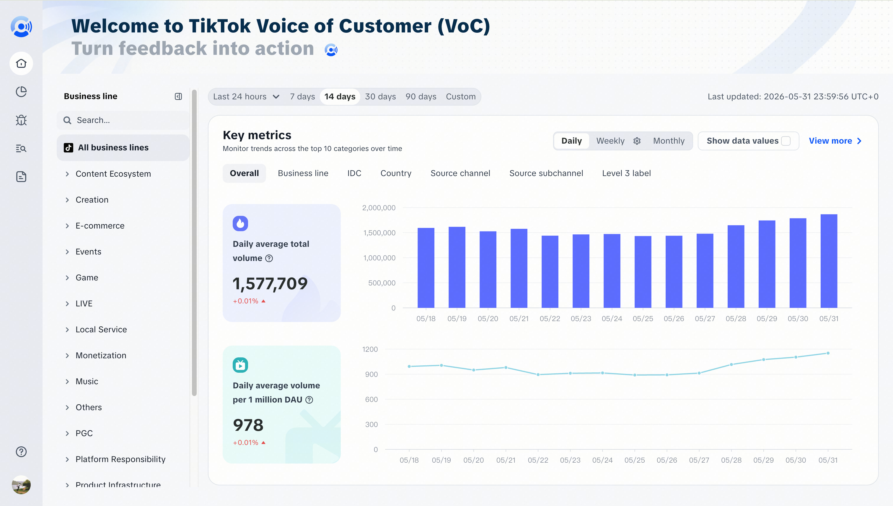Viewport: 893px width, 506px height.
Task: Click the Business line search field
Action: (123, 120)
